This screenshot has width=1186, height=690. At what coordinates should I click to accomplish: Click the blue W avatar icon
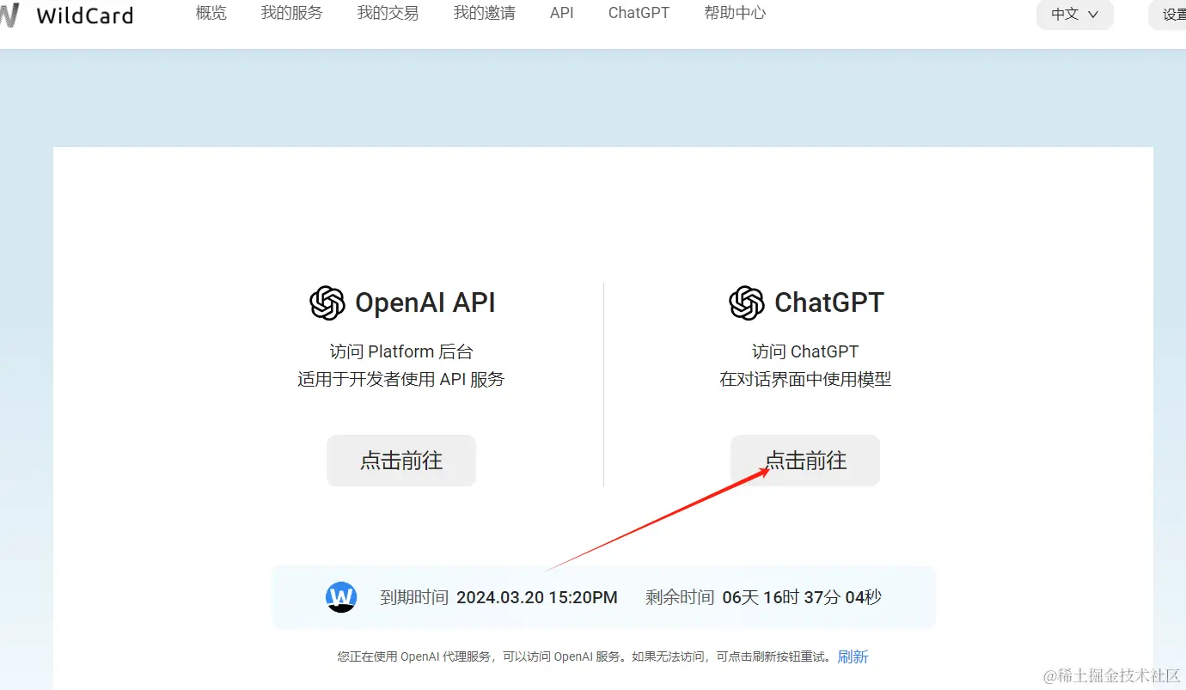click(x=341, y=597)
